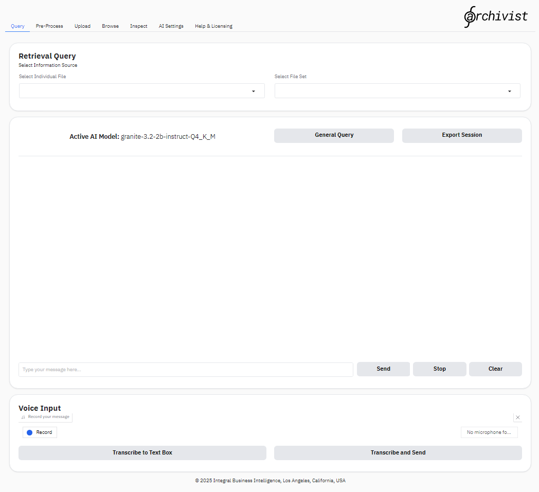
Task: Open the Help & Licensing tab
Action: [213, 26]
